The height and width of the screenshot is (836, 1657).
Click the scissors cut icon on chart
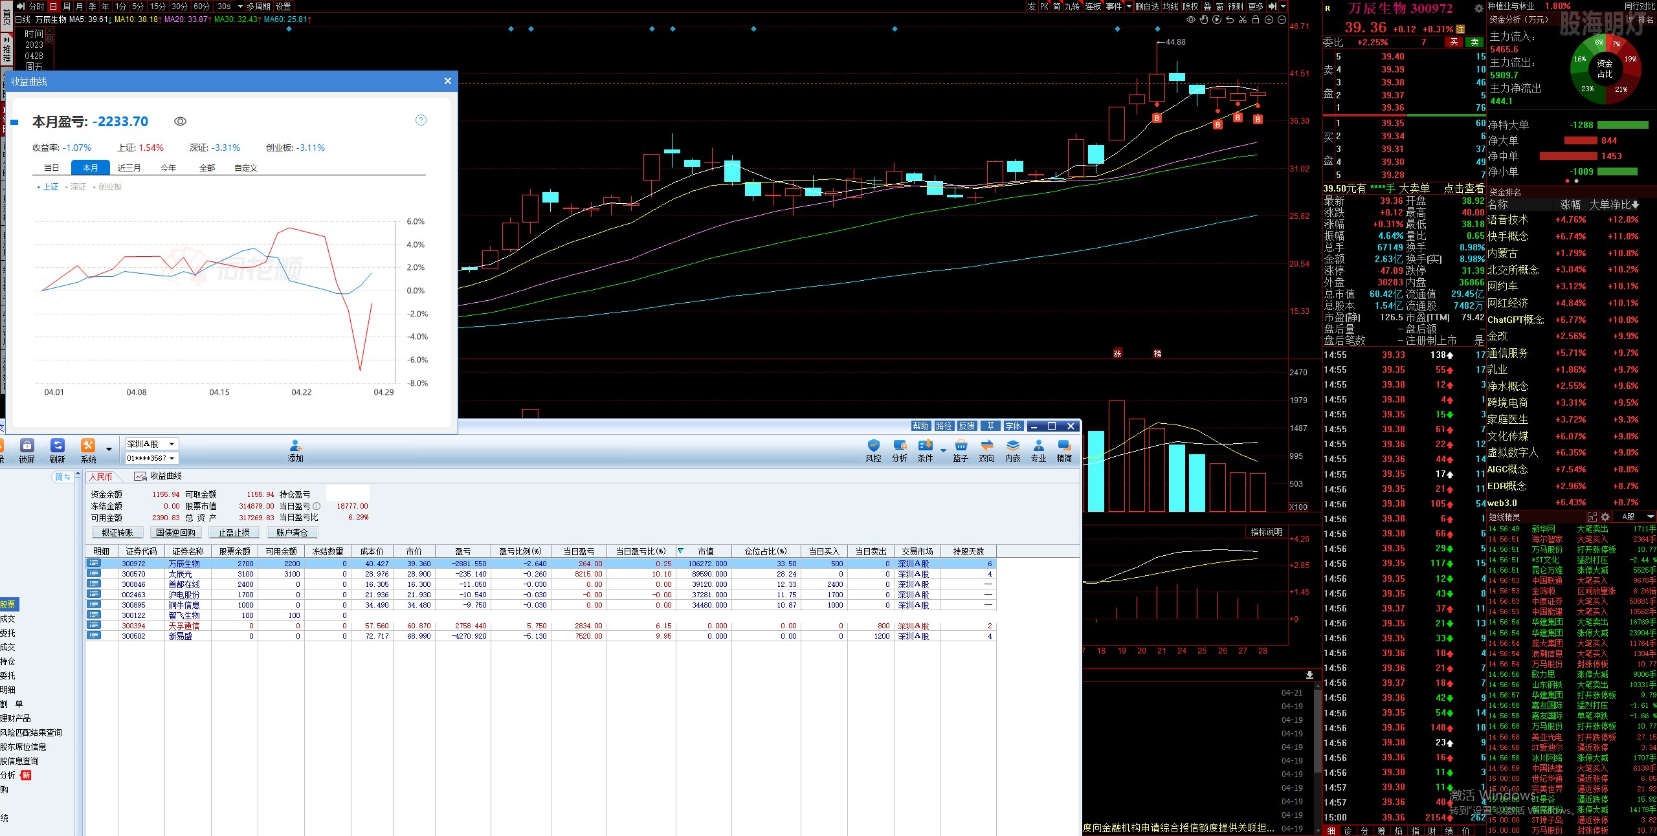[x=1243, y=19]
